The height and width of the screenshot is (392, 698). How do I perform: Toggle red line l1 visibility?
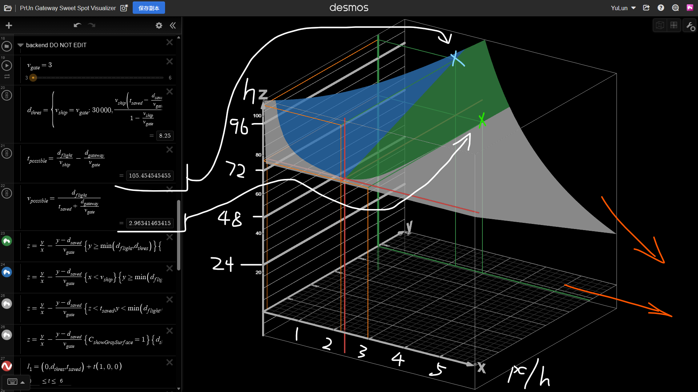click(7, 366)
